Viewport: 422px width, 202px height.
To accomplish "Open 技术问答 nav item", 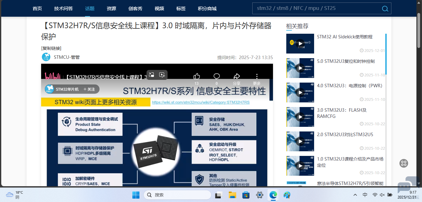I will tap(63, 8).
